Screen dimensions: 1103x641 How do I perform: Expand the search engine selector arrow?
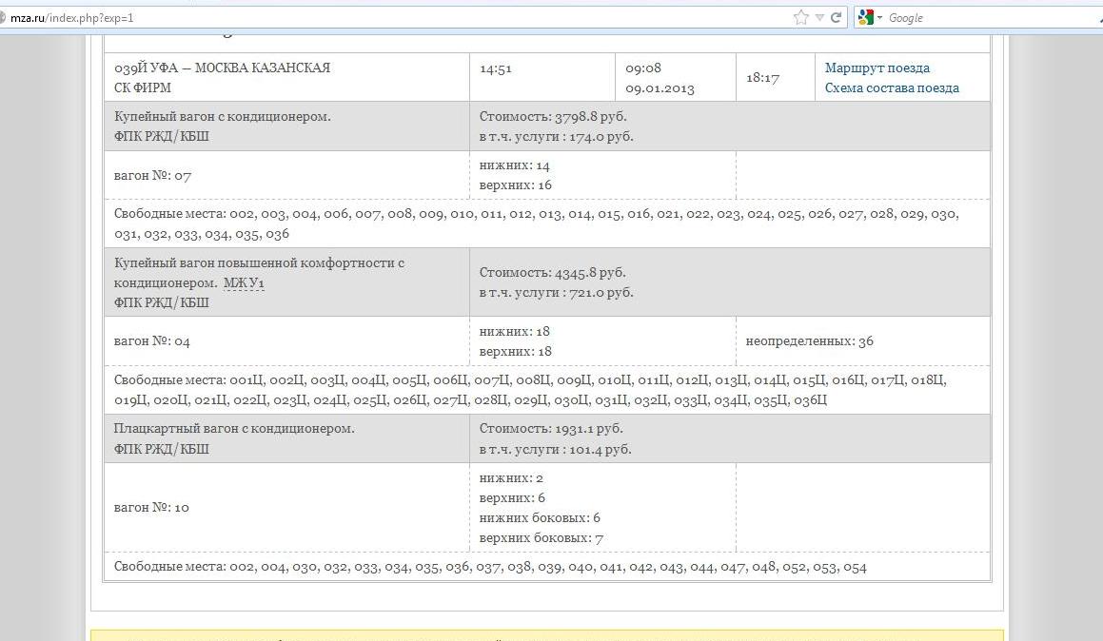pyautogui.click(x=880, y=18)
